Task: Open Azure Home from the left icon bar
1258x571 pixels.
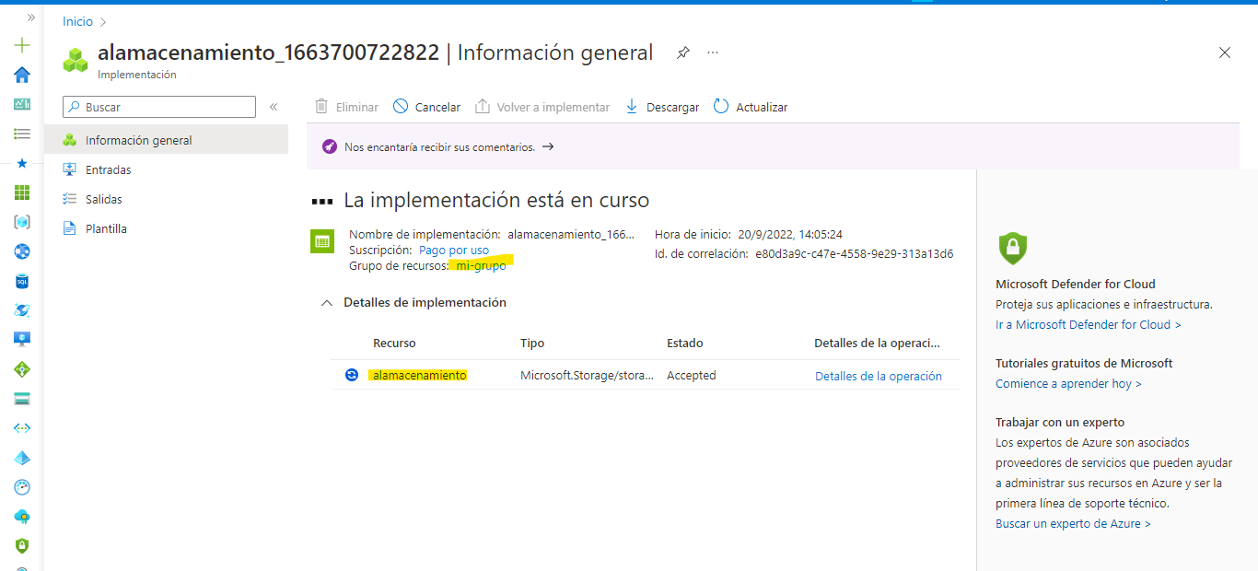Action: [22, 75]
